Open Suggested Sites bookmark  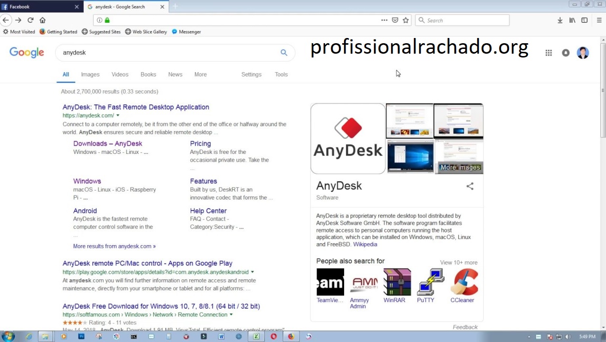pos(101,32)
